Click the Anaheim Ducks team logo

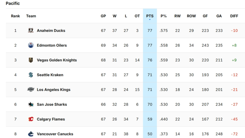[31, 30]
